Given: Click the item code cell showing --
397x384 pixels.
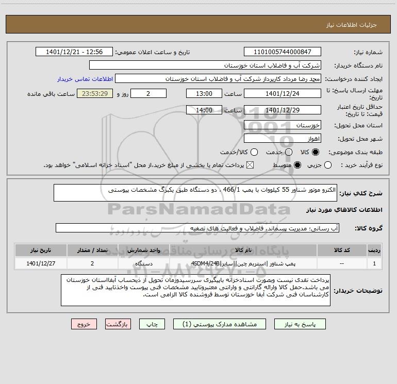Looking at the screenshot, I should (x=342, y=263).
